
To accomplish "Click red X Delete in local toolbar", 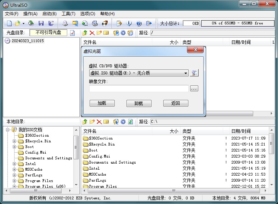I will [x=99, y=122].
